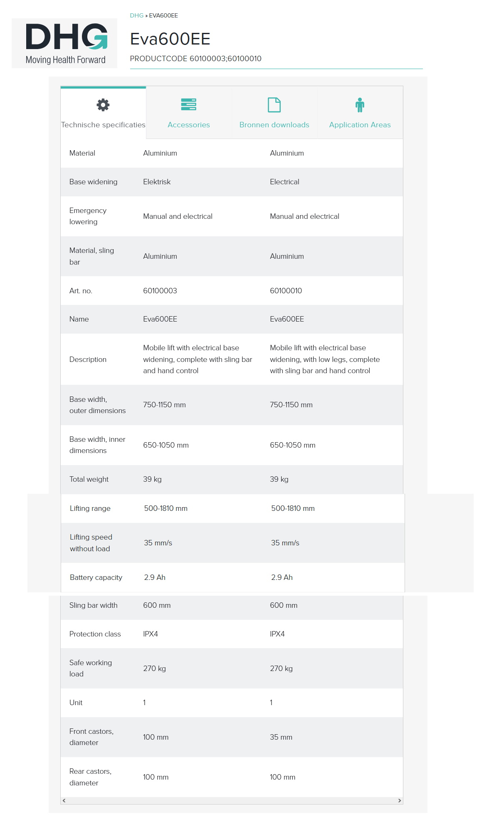Click the Eva600EE page heading

point(170,39)
